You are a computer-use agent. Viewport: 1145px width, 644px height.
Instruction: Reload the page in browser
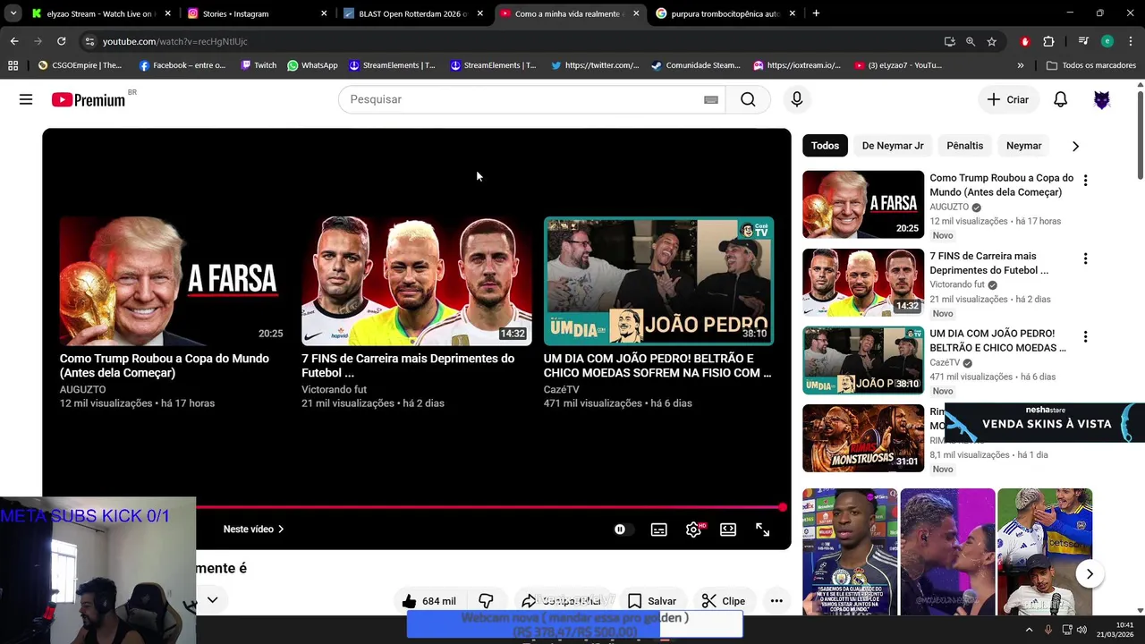pos(61,41)
